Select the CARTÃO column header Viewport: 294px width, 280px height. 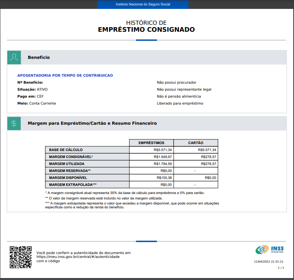coord(196,143)
